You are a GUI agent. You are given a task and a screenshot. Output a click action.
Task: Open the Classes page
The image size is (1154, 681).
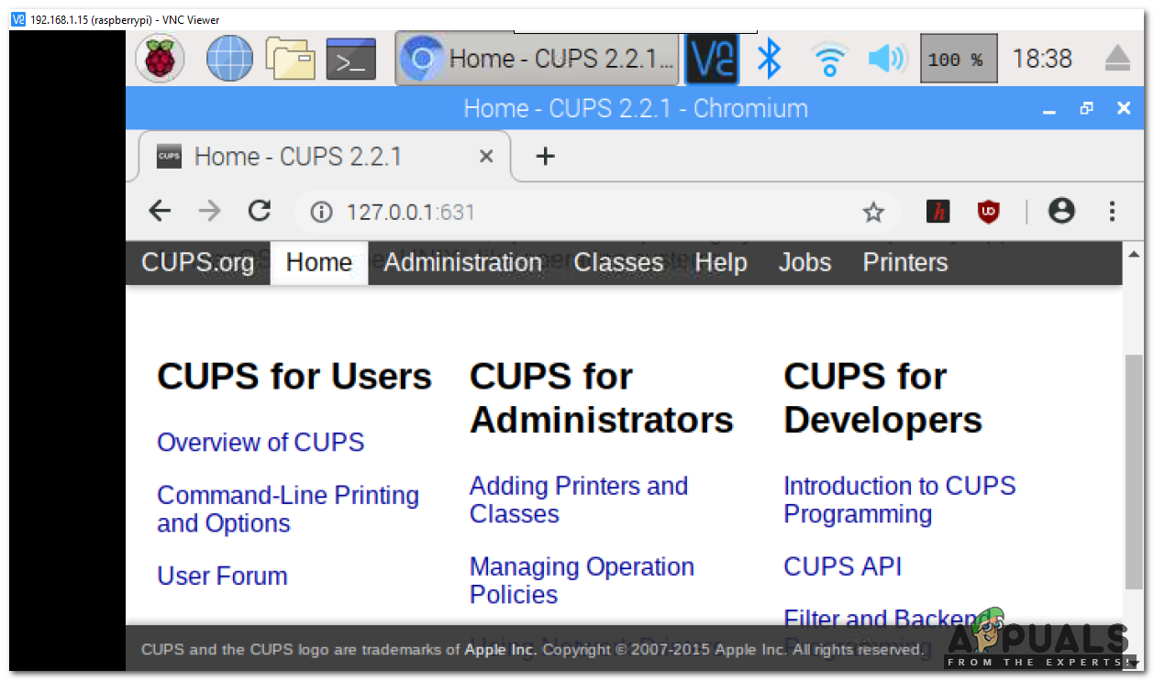pos(618,263)
